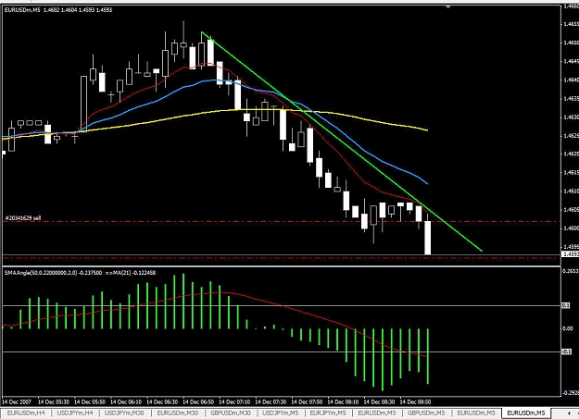579x419 pixels.
Task: Switch to the EURUSDm,H4 chart tab
Action: pyautogui.click(x=26, y=413)
